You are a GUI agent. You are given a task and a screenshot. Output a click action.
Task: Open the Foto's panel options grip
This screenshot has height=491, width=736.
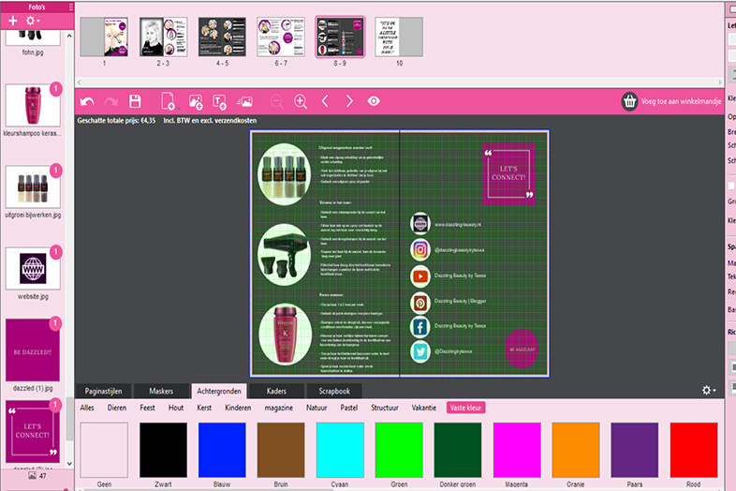pos(71,7)
